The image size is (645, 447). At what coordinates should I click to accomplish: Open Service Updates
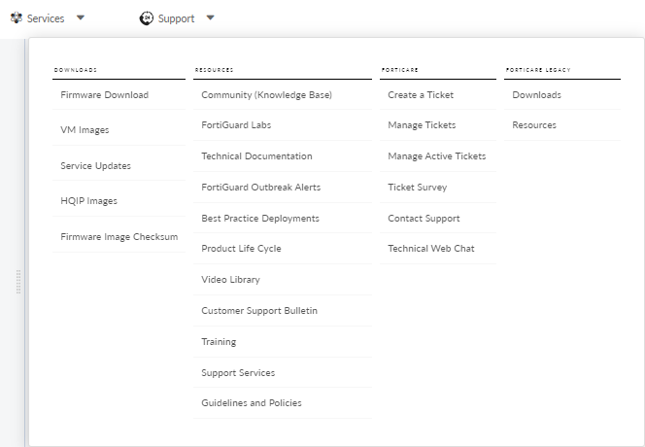point(96,166)
